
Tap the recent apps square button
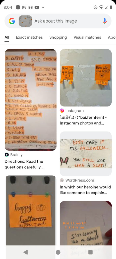[90, 252]
